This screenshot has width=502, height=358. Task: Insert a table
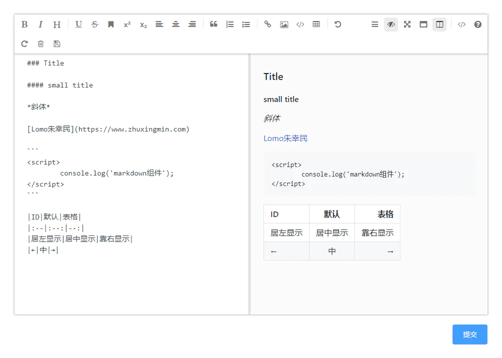click(x=316, y=24)
